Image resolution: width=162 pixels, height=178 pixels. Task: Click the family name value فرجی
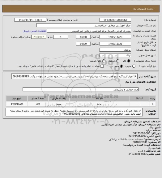tap(140, 151)
